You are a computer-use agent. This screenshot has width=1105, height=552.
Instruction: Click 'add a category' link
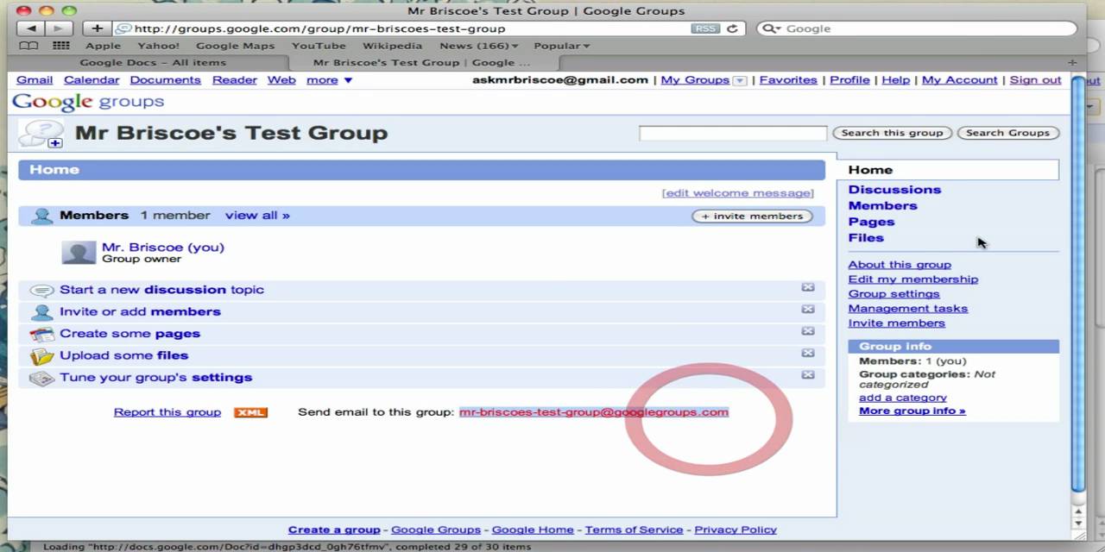pos(903,398)
